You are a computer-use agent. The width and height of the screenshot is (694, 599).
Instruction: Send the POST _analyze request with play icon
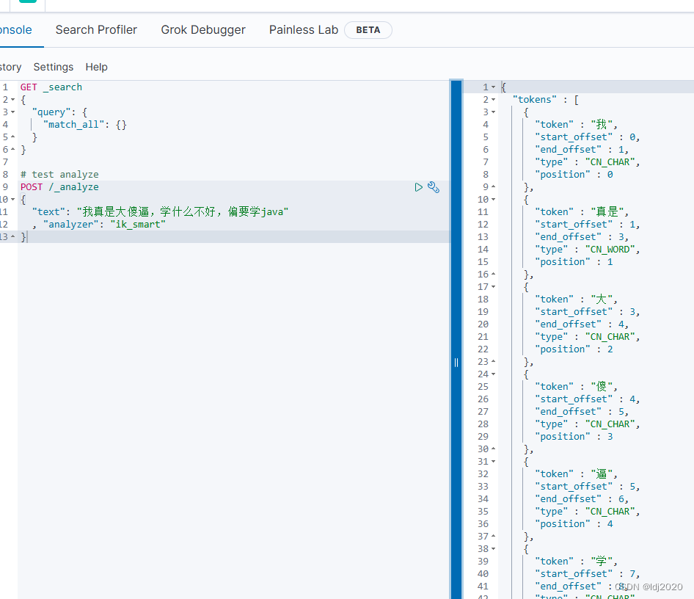coord(418,187)
